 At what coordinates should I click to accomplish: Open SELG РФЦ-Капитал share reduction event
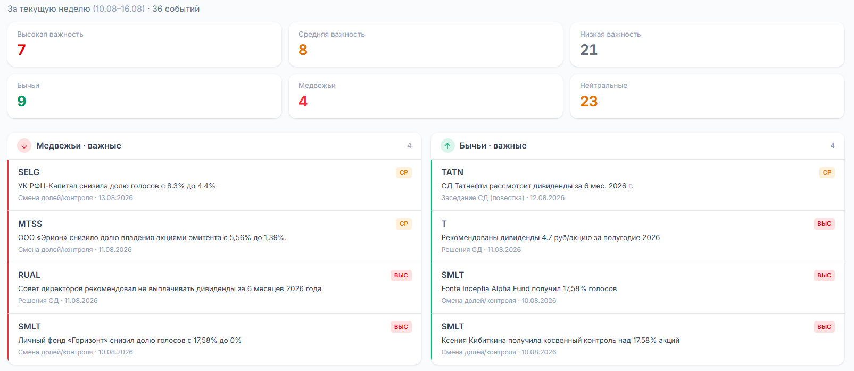coord(214,185)
